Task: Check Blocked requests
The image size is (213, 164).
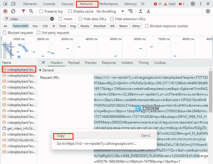Action: (x=4, y=32)
